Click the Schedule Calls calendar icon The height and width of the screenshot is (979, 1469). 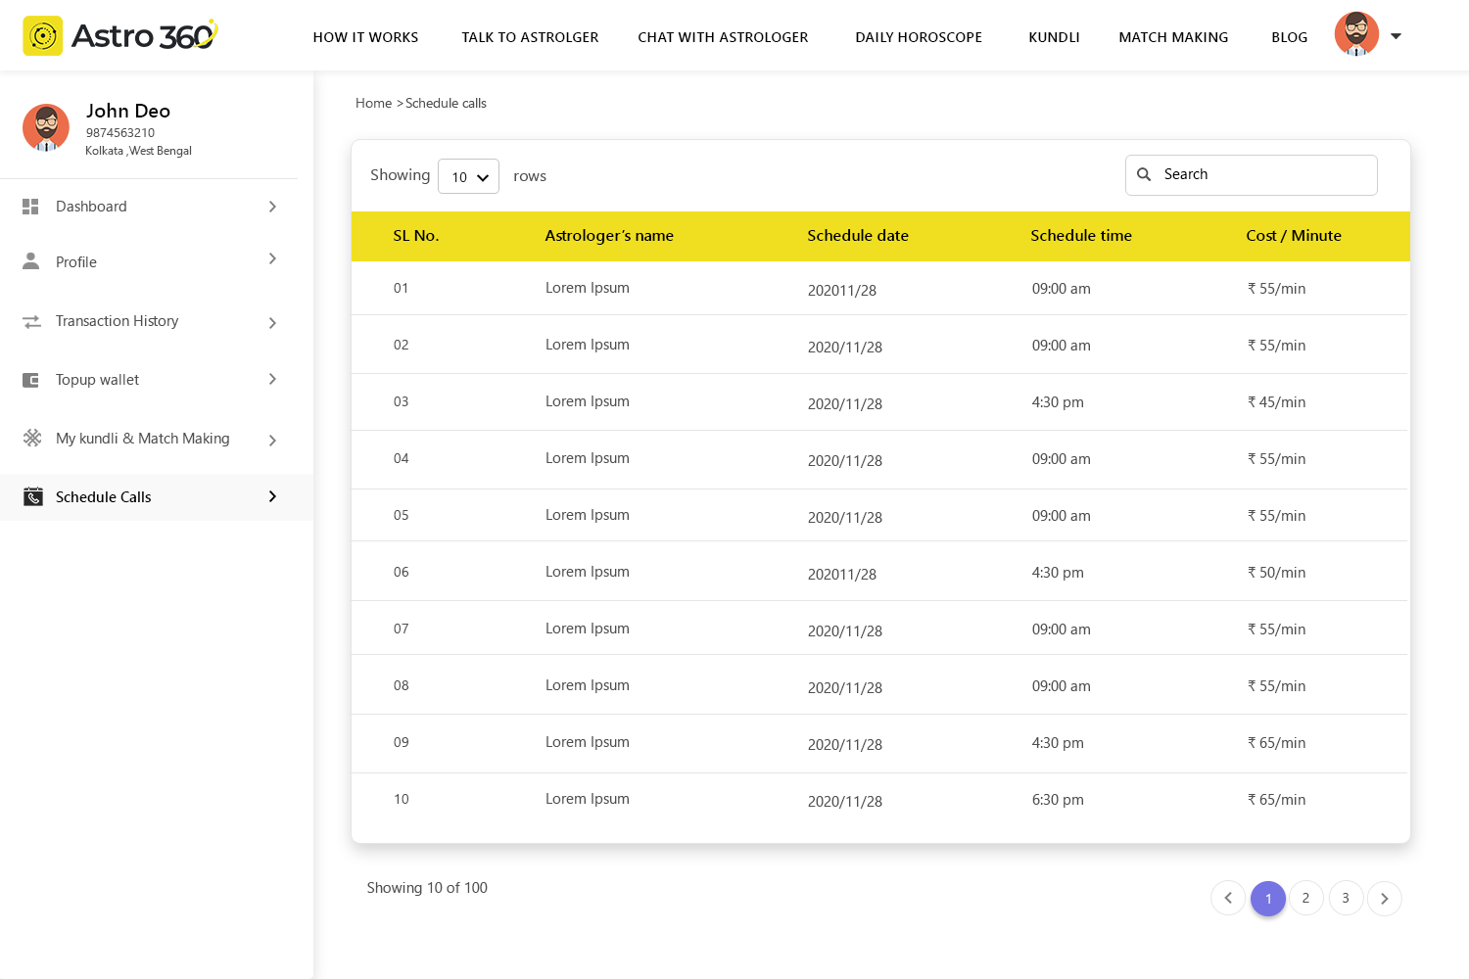(x=33, y=497)
